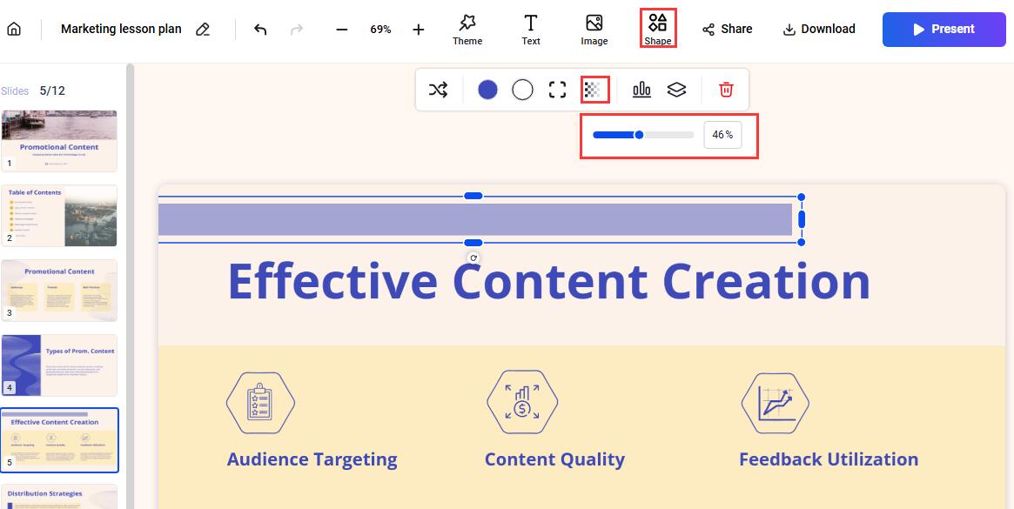The height and width of the screenshot is (509, 1014).
Task: Click the Marketing lesson plan title
Action: [x=121, y=29]
